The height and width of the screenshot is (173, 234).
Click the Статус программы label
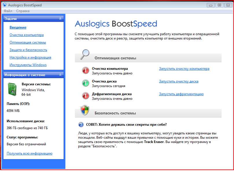pos(22,137)
